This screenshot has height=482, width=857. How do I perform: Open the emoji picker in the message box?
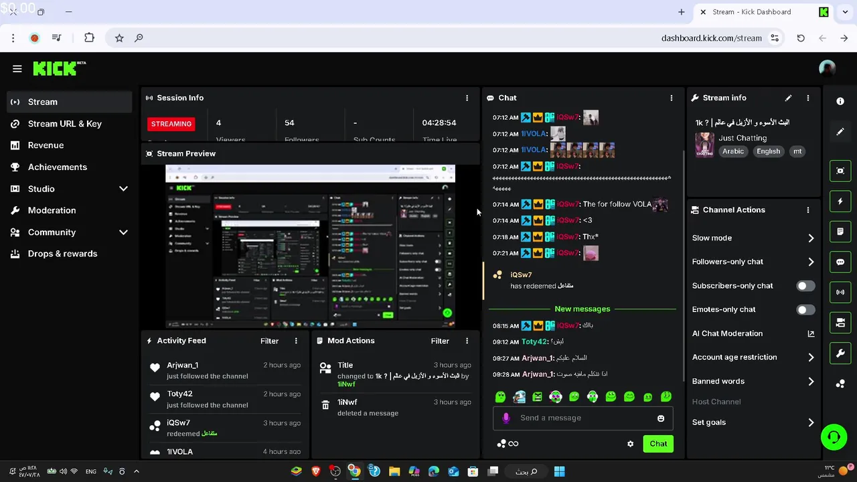pos(661,418)
